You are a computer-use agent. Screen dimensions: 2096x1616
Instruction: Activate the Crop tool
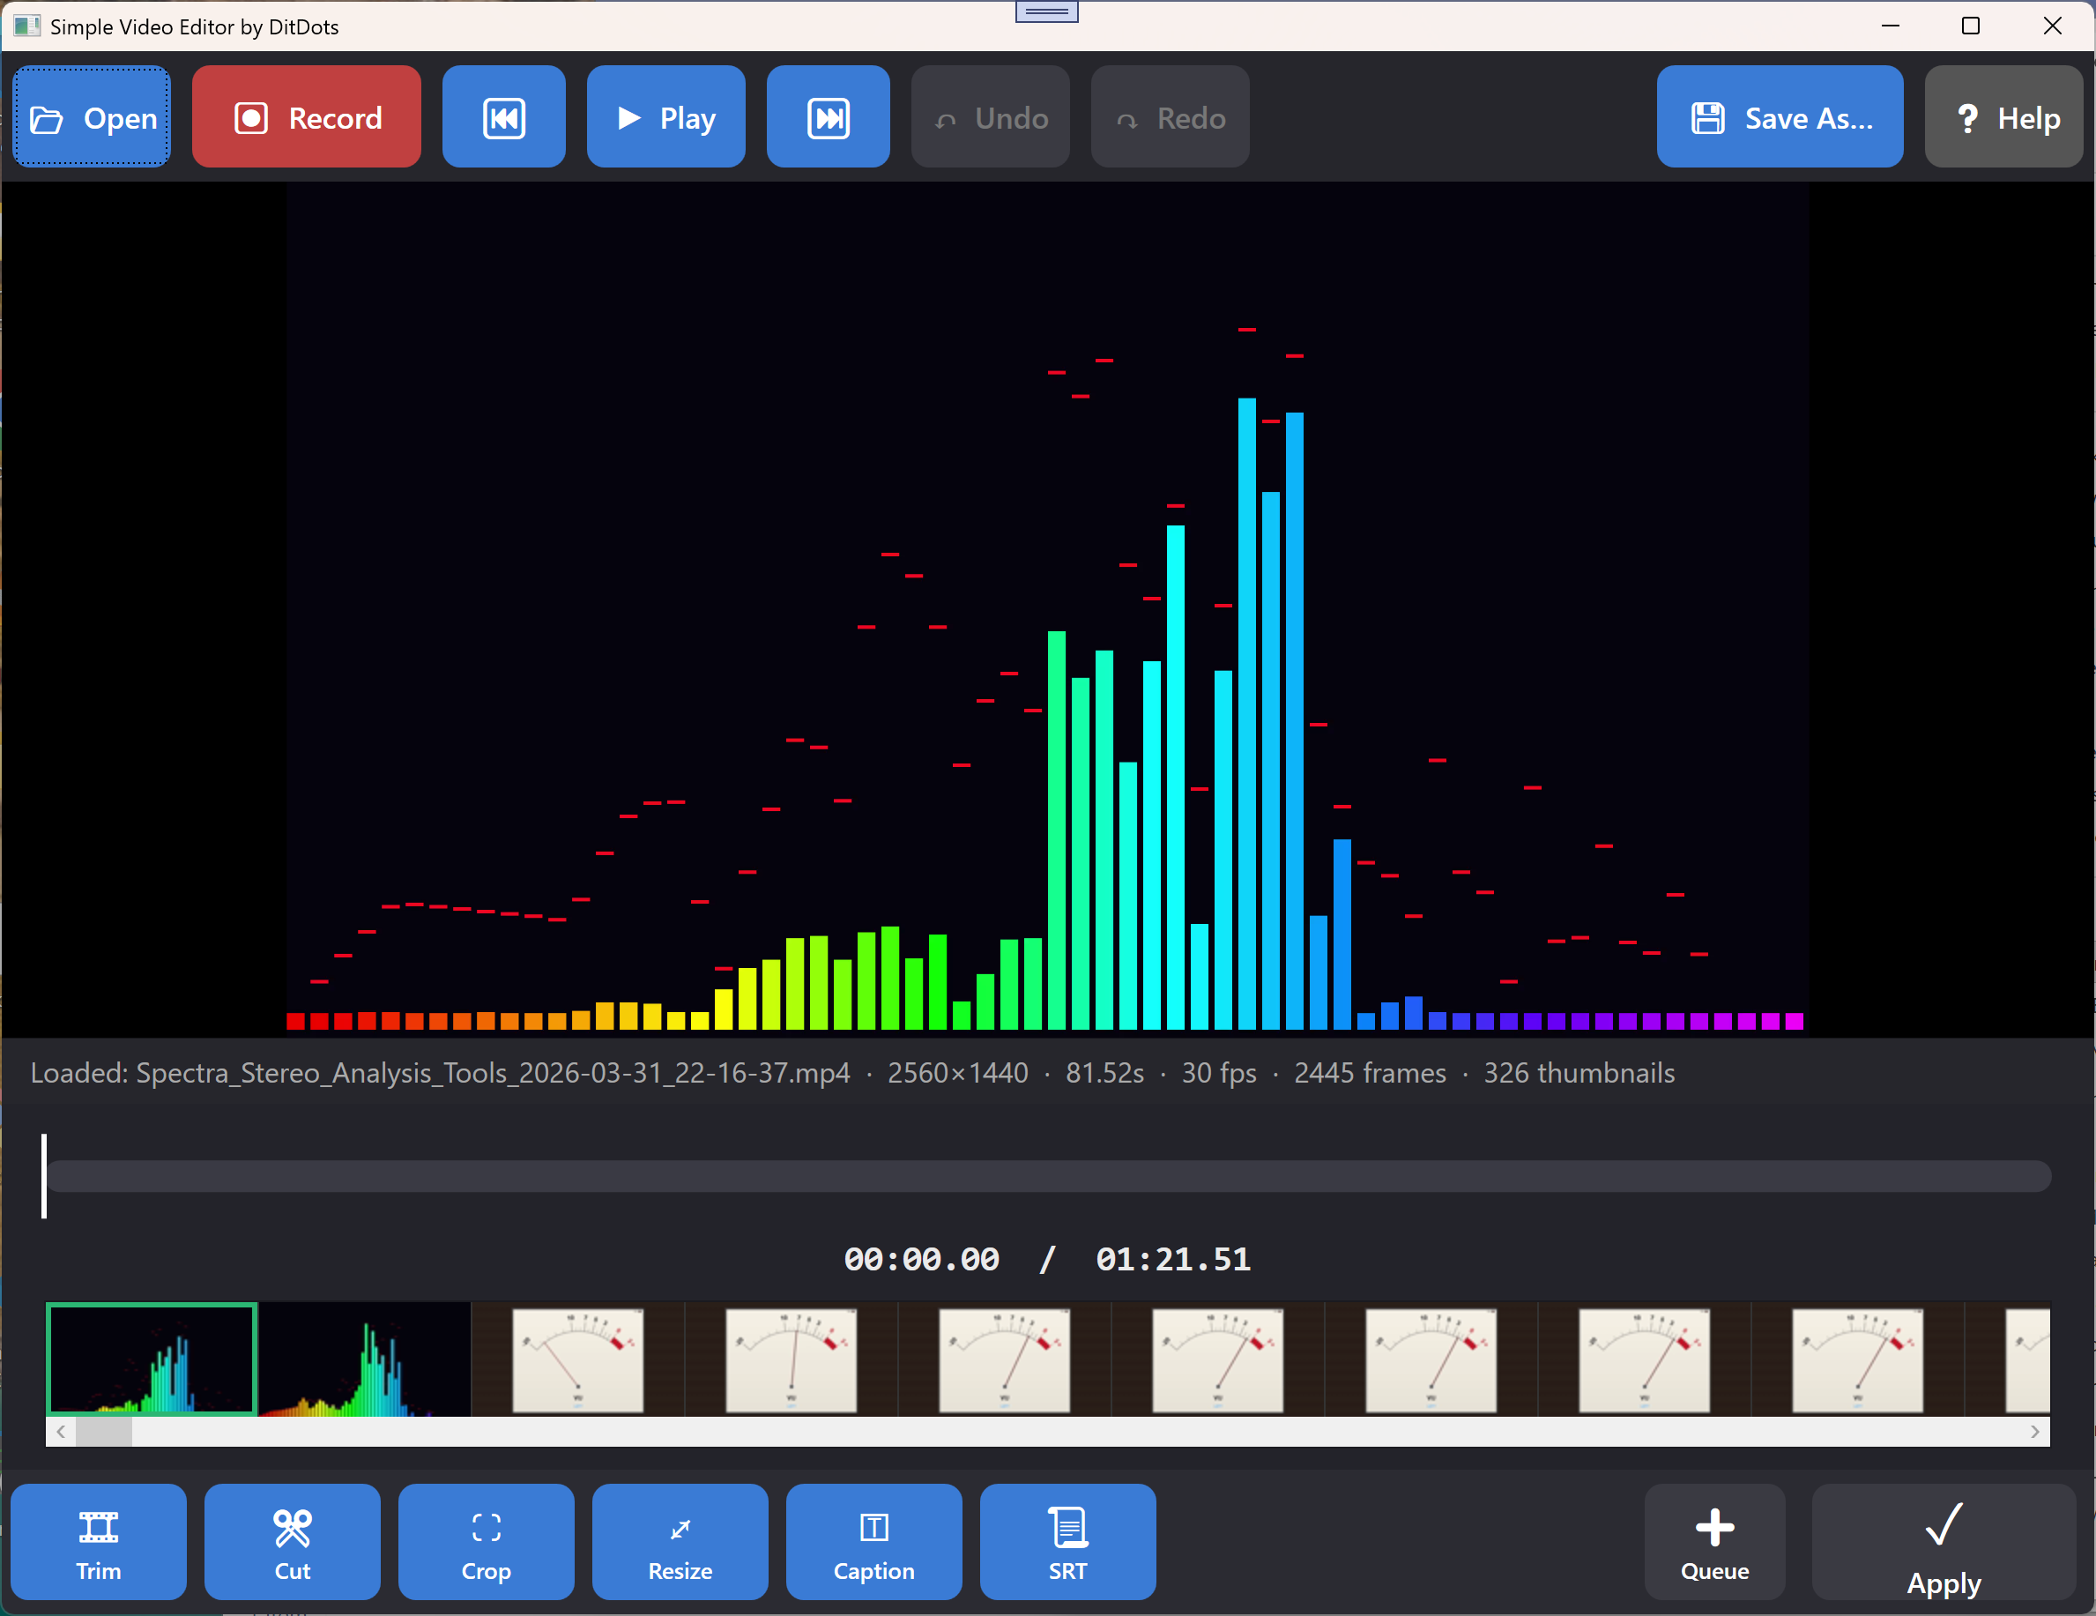tap(487, 1541)
